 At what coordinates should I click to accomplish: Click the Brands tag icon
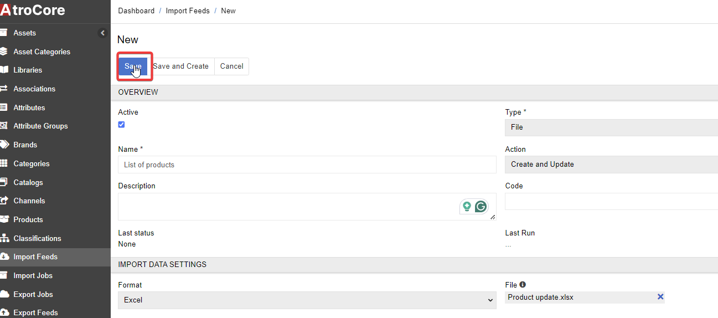(x=3, y=145)
